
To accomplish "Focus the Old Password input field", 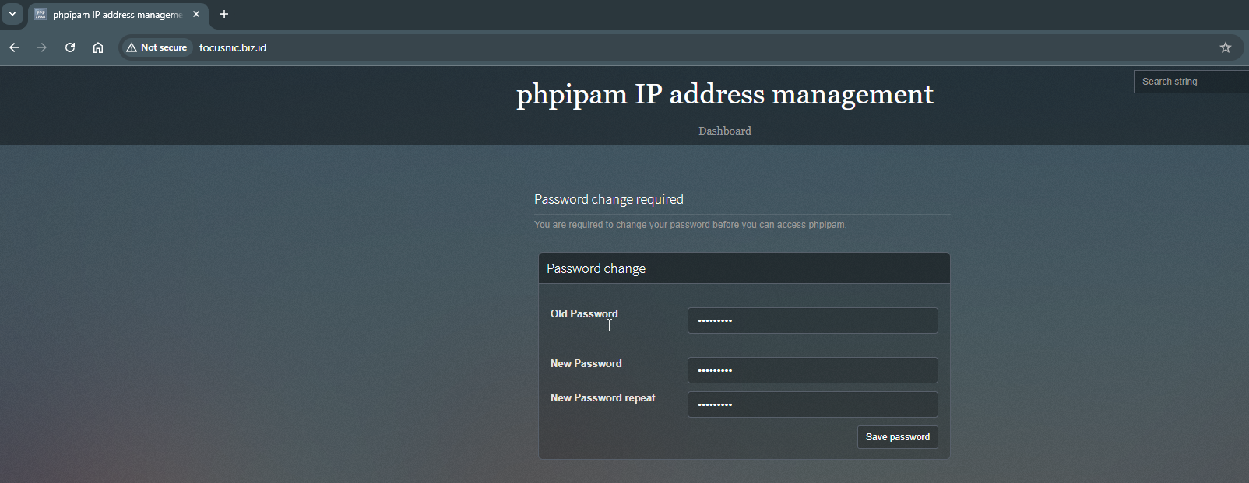I will click(812, 320).
